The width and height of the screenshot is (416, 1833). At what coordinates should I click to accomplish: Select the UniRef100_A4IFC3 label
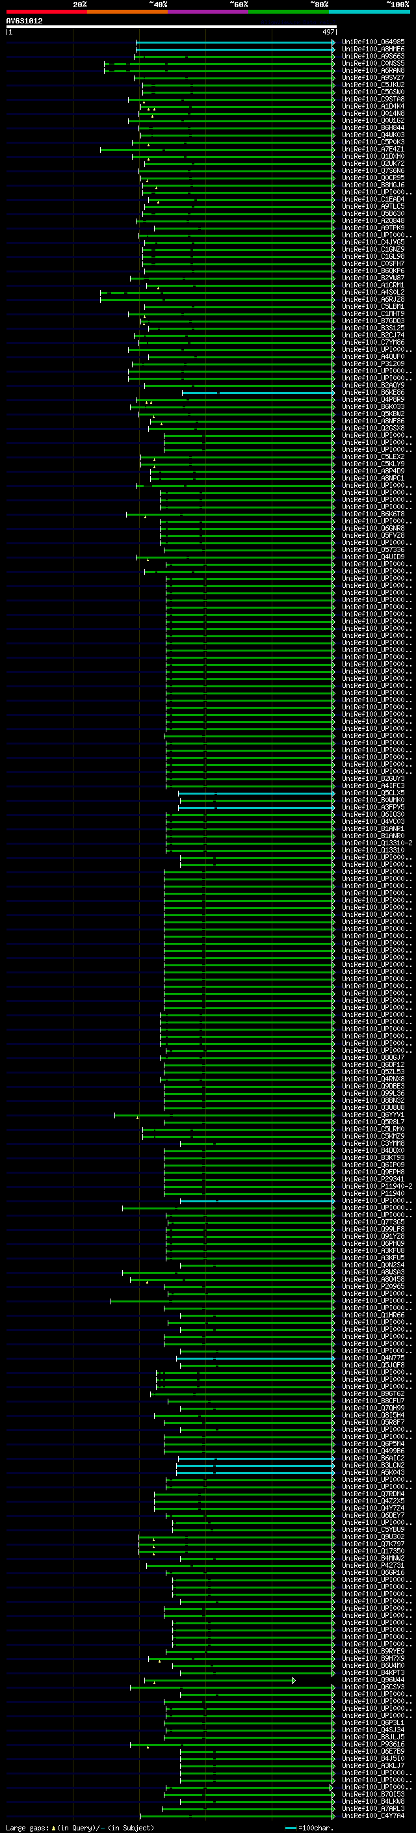[x=373, y=785]
